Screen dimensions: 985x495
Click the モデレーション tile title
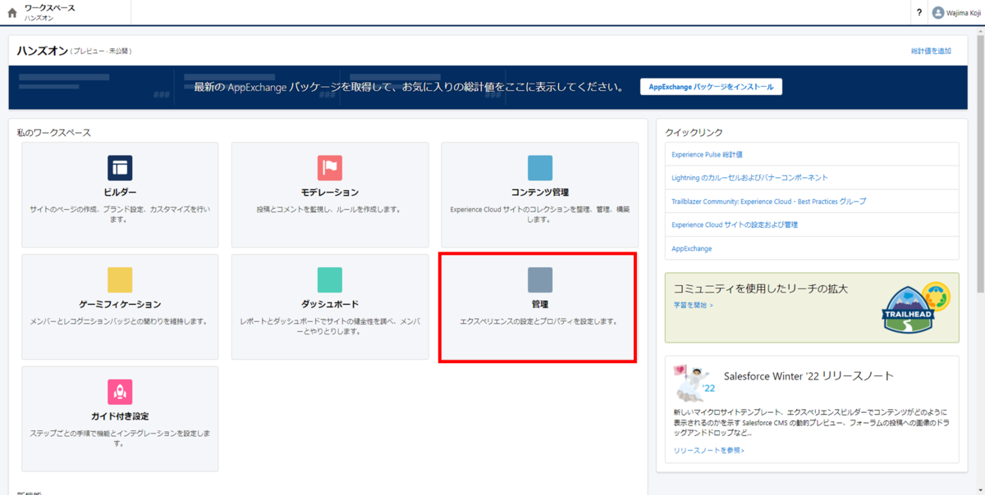(x=330, y=192)
